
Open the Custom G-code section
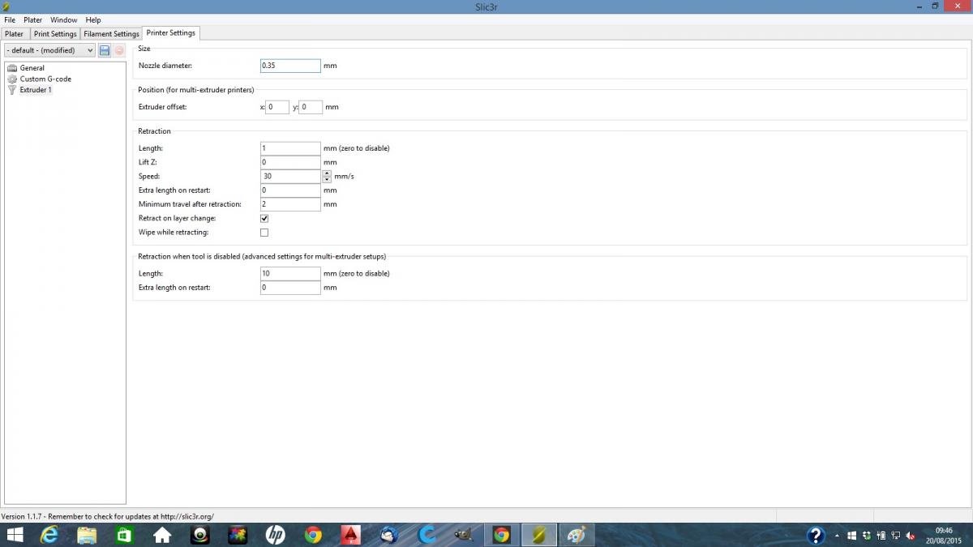coord(45,79)
